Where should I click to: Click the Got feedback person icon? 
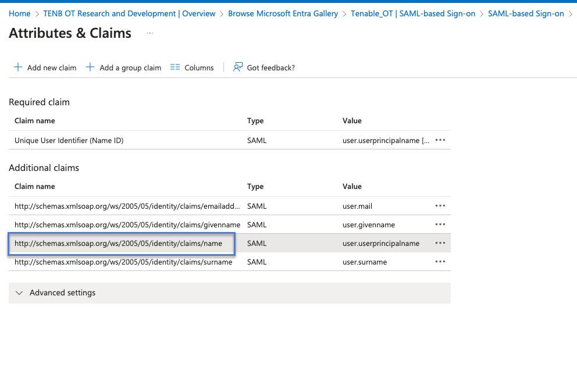(x=237, y=67)
